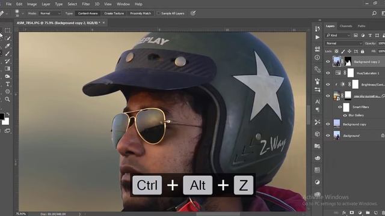
Task: Lock all padlock icon
Action: pos(362,51)
